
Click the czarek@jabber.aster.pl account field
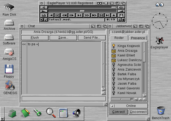pos(128,32)
